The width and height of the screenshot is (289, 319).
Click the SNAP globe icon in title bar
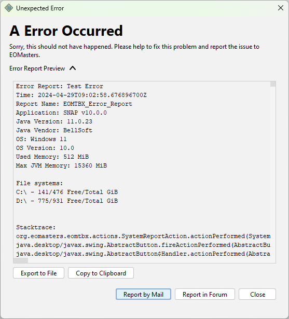(8, 8)
